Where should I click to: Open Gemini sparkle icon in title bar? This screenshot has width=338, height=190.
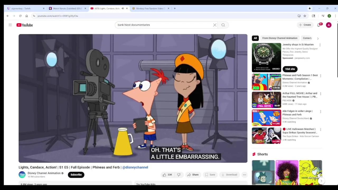pos(309,8)
